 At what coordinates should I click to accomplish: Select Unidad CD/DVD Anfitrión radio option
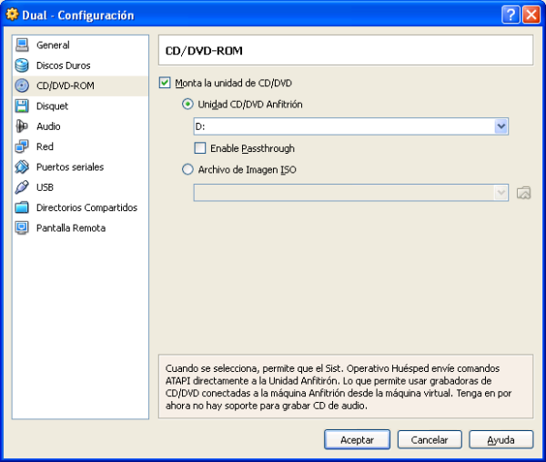[188, 105]
